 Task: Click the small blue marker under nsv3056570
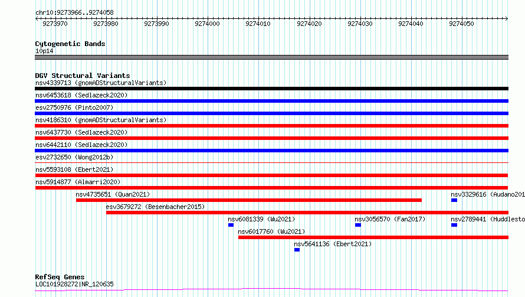358,225
